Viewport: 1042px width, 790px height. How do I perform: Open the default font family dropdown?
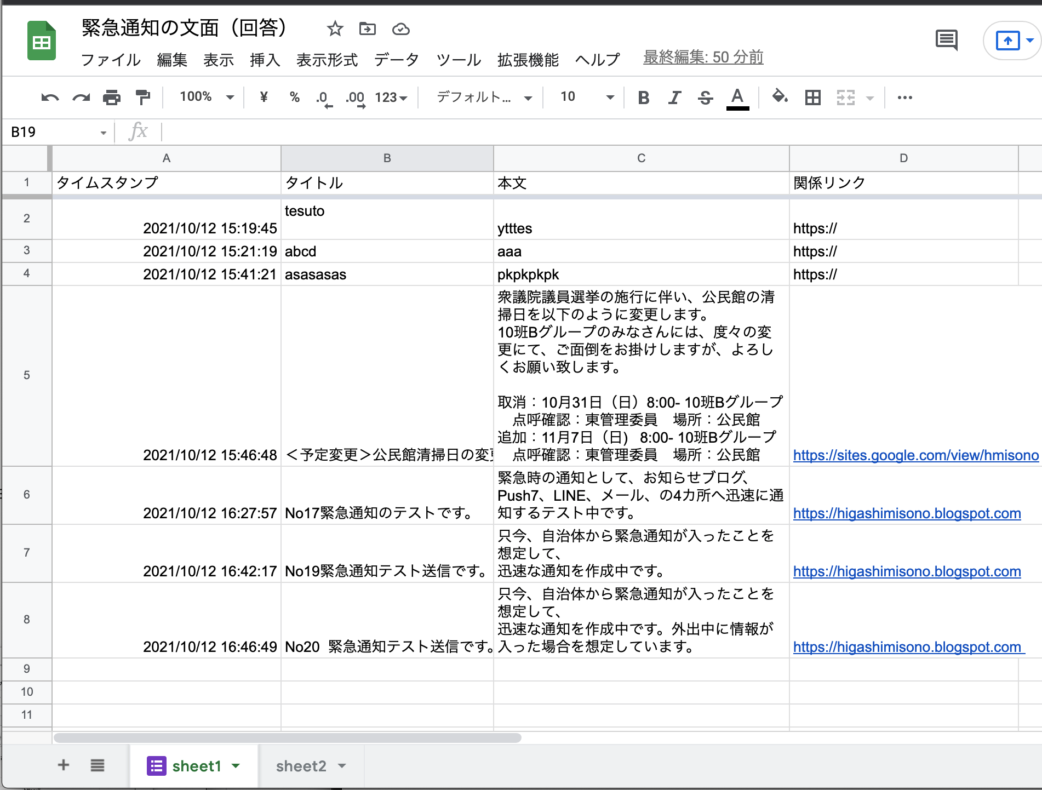point(483,98)
